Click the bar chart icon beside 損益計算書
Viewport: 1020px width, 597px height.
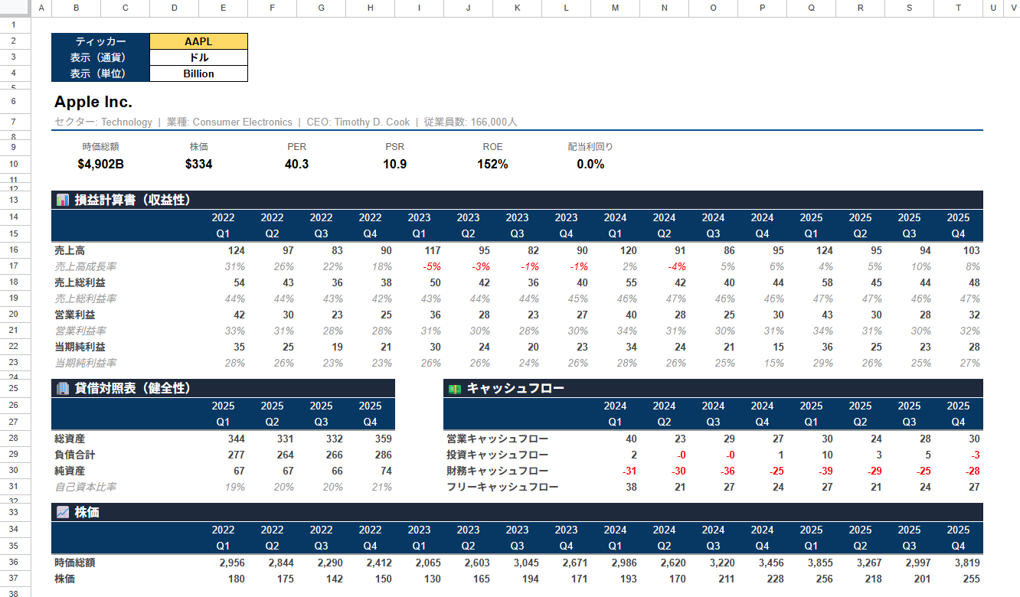tap(63, 200)
